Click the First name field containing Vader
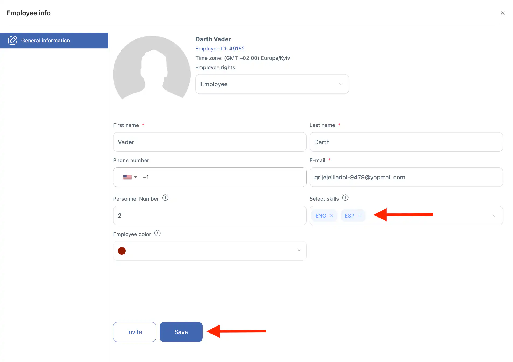Screen dimensions: 513x362 (x=209, y=142)
